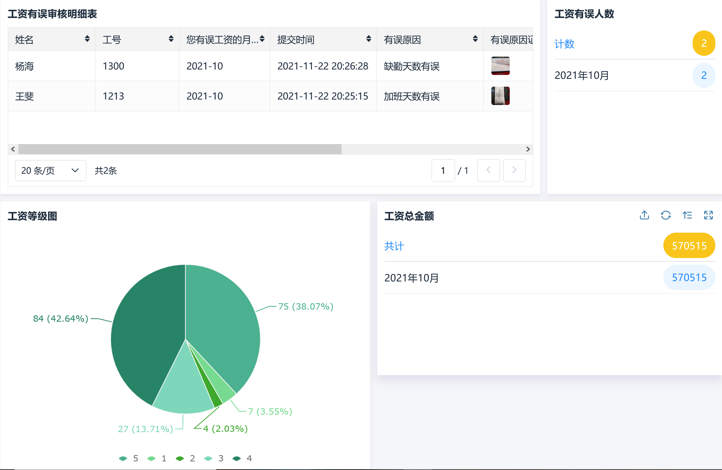Refresh the 工资总金额 panel
Viewport: 722px width, 470px height.
click(x=666, y=215)
